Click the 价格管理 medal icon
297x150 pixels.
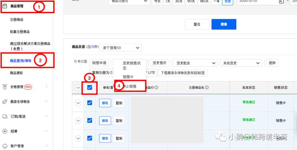pos(5,87)
